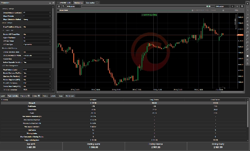250x151 pixels.
Task: Open Enable HTF Trend Filter dropdown
Action: point(37,35)
